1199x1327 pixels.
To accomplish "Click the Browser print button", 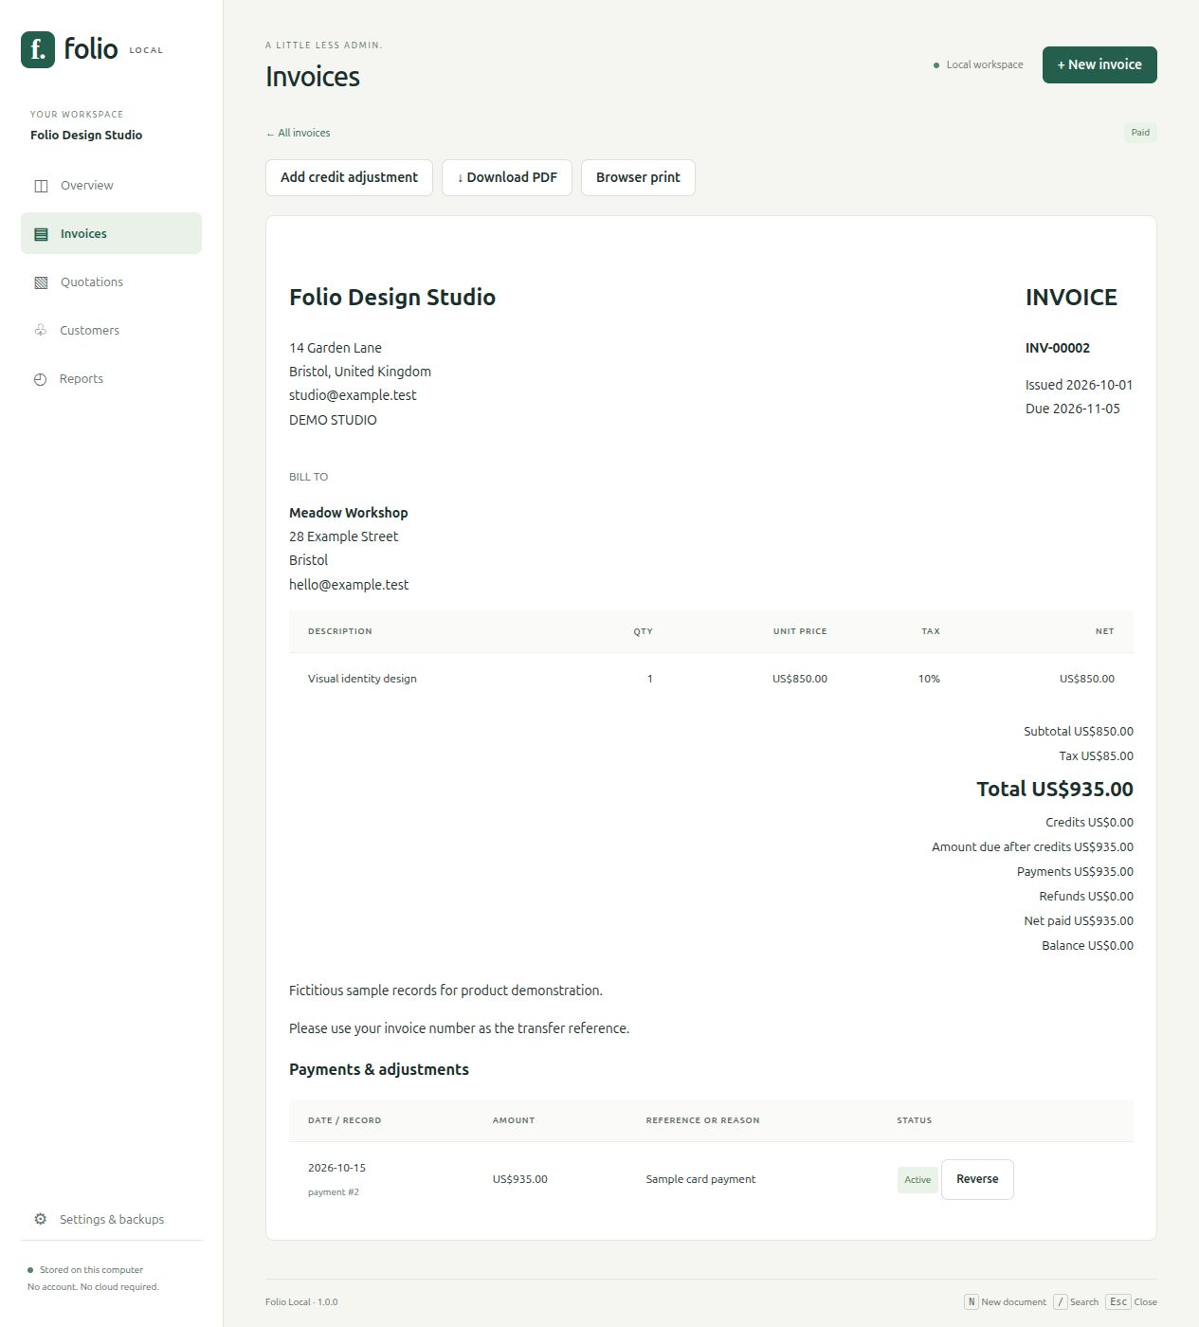I will pyautogui.click(x=638, y=177).
